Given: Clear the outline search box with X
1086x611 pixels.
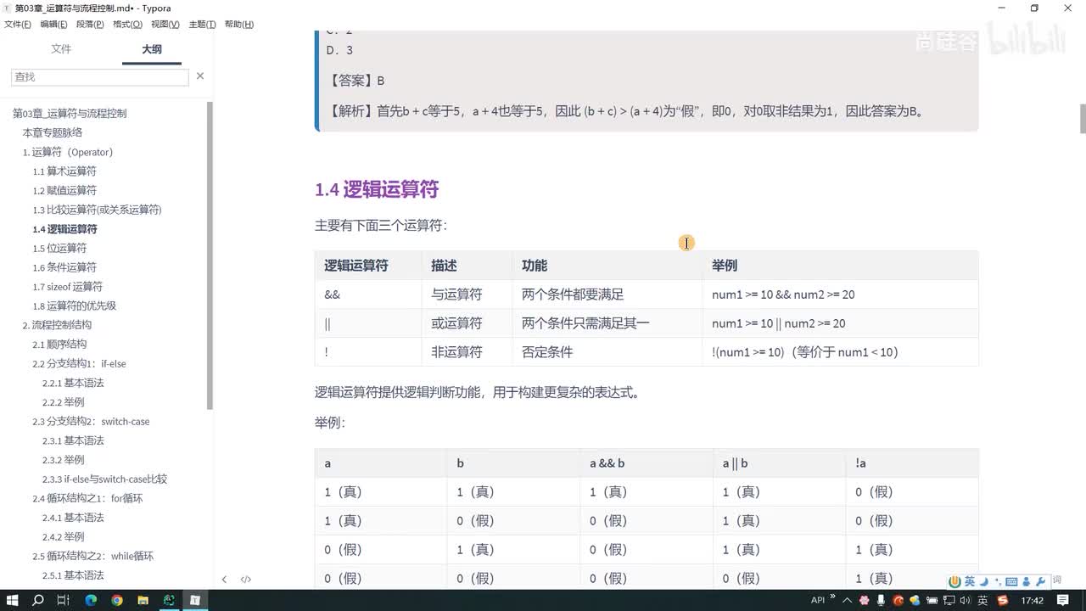Looking at the screenshot, I should 200,76.
